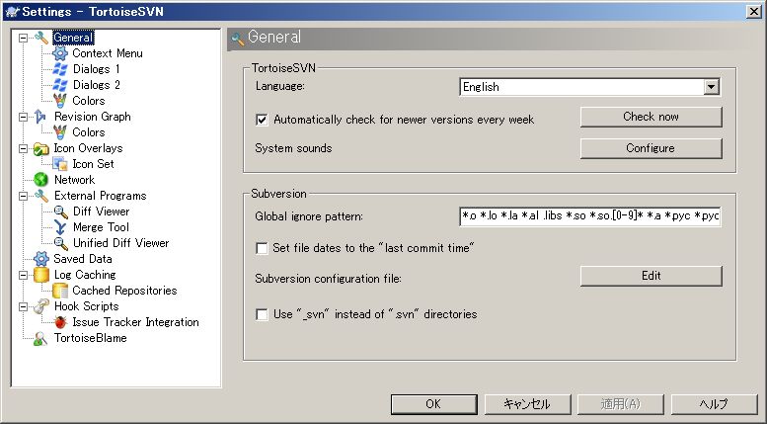Image resolution: width=767 pixels, height=424 pixels.
Task: Click the Issue Tracker Integration bug icon
Action: pyautogui.click(x=60, y=322)
